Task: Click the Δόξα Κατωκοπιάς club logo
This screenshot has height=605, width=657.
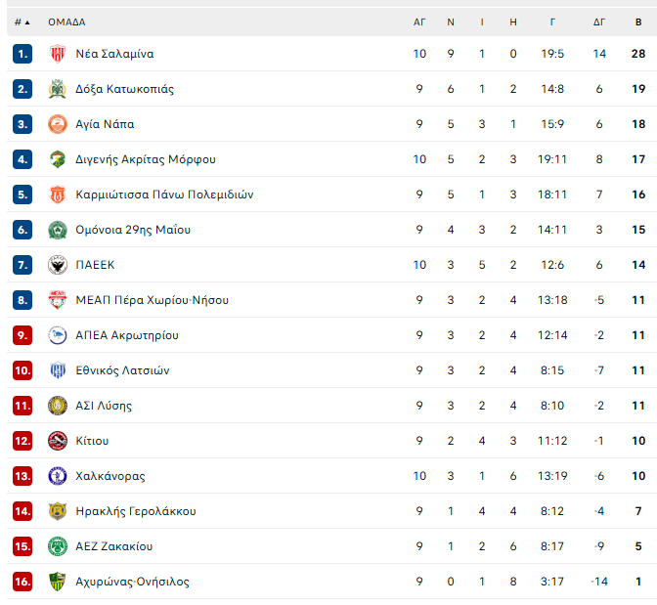Action: click(57, 89)
